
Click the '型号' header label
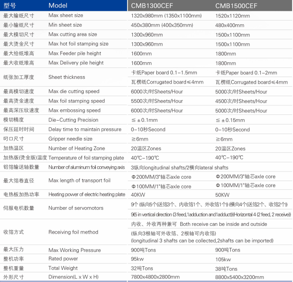(10, 6)
